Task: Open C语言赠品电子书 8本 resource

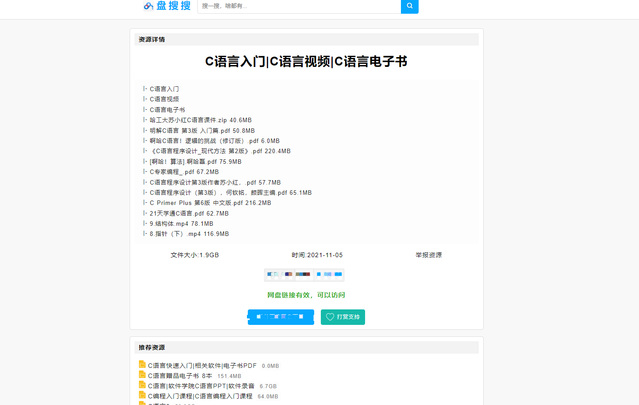Action: (180, 376)
